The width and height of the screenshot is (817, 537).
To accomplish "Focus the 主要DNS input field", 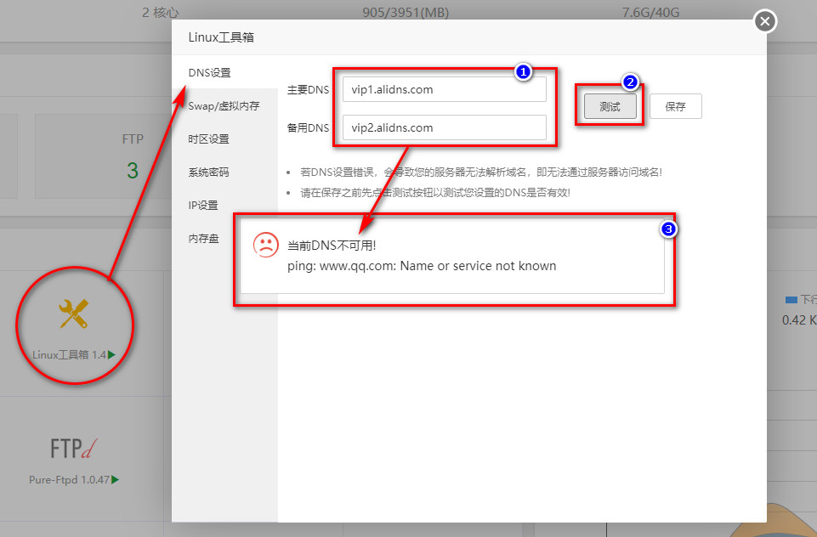I will [x=445, y=89].
